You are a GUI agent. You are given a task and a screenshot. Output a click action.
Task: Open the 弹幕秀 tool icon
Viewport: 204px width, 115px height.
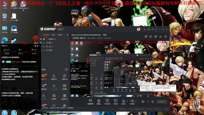(54, 97)
